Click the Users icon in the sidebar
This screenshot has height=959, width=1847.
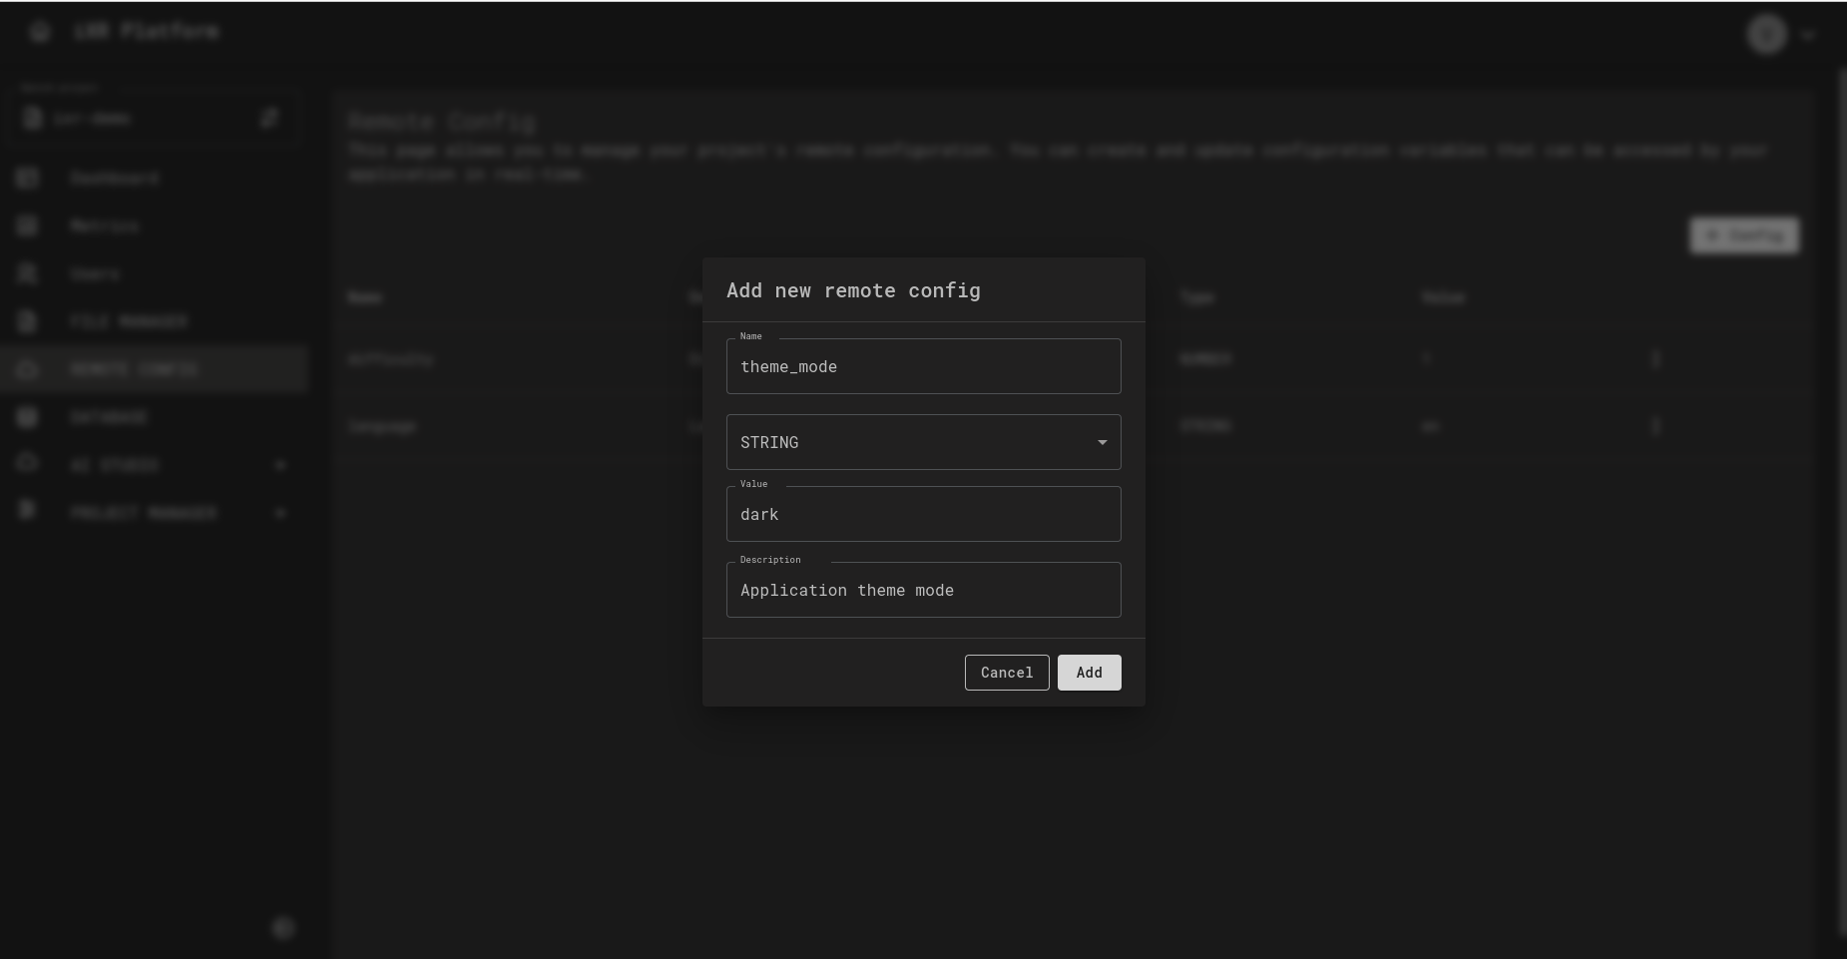27,273
